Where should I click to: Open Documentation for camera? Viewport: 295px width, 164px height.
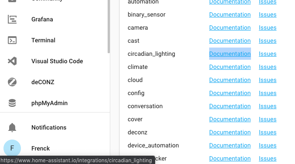point(230,27)
